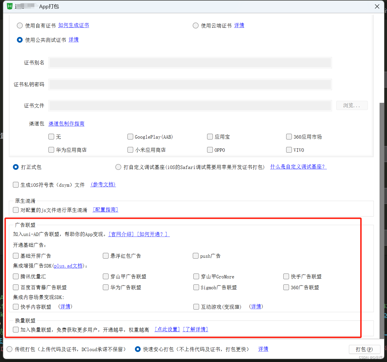Check the 华为广告联盟 checkbox

[x=106, y=287]
